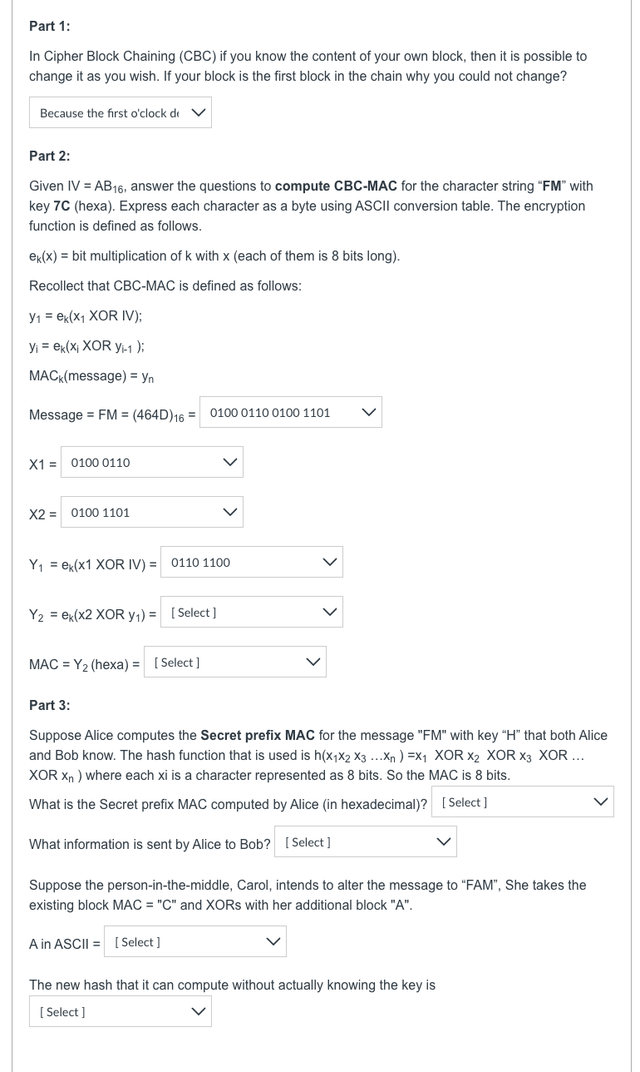Screen dimensions: 640x1072
Task: Open the X1 value dropdown
Action: pos(152,462)
